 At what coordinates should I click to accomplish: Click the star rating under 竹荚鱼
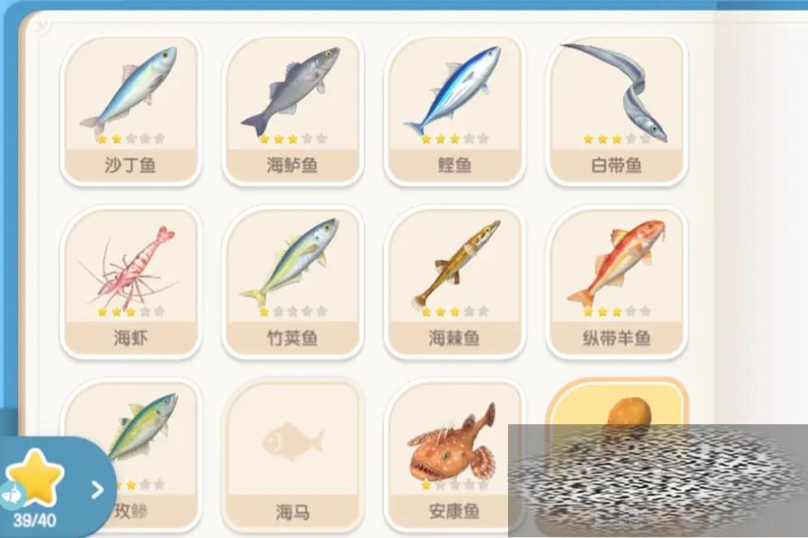coord(293,311)
